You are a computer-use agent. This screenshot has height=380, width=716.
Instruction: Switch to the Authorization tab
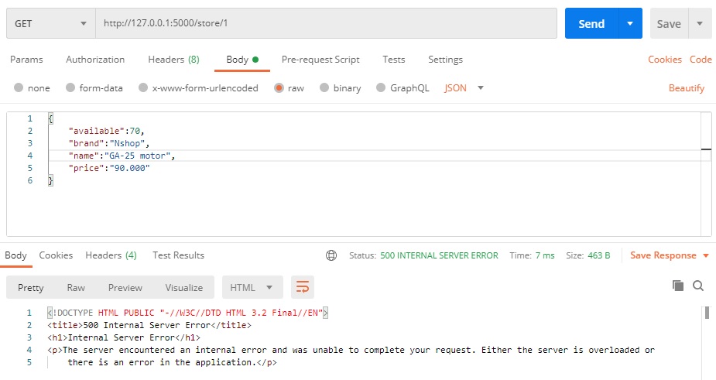click(95, 60)
